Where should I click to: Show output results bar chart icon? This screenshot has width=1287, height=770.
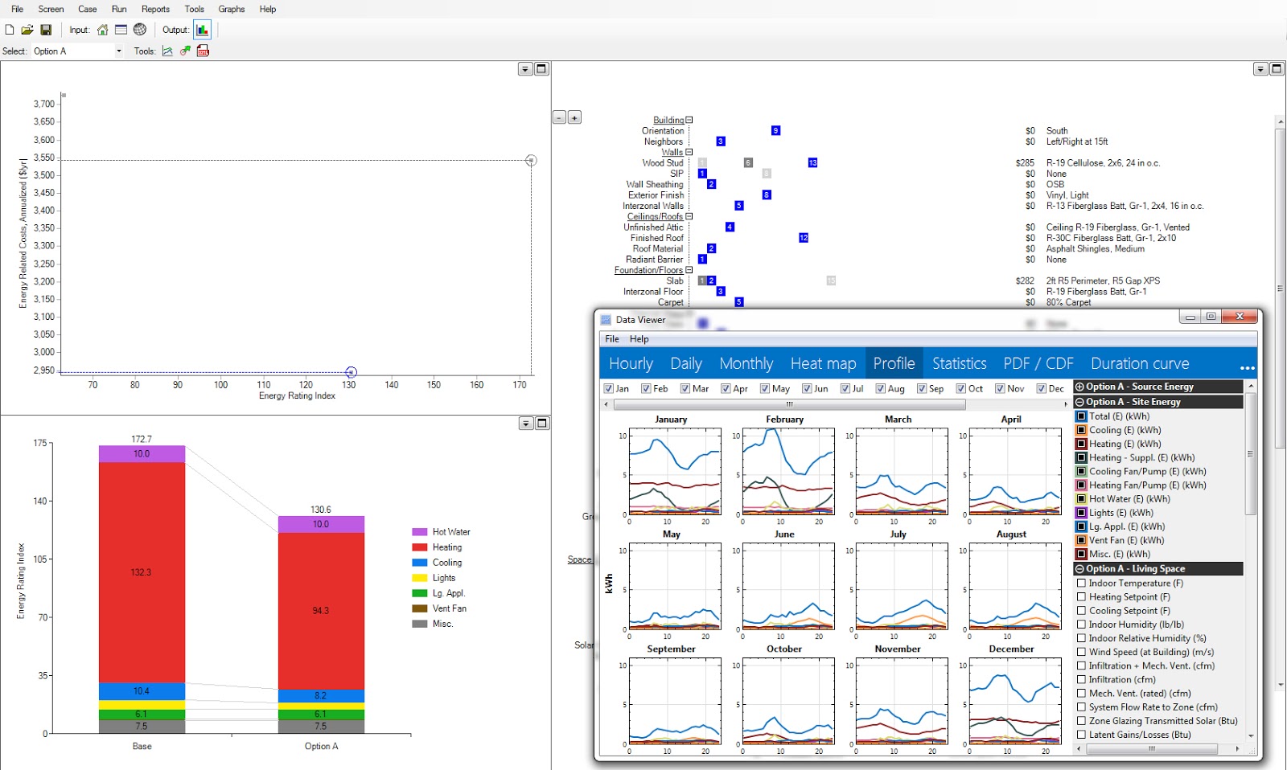click(202, 30)
